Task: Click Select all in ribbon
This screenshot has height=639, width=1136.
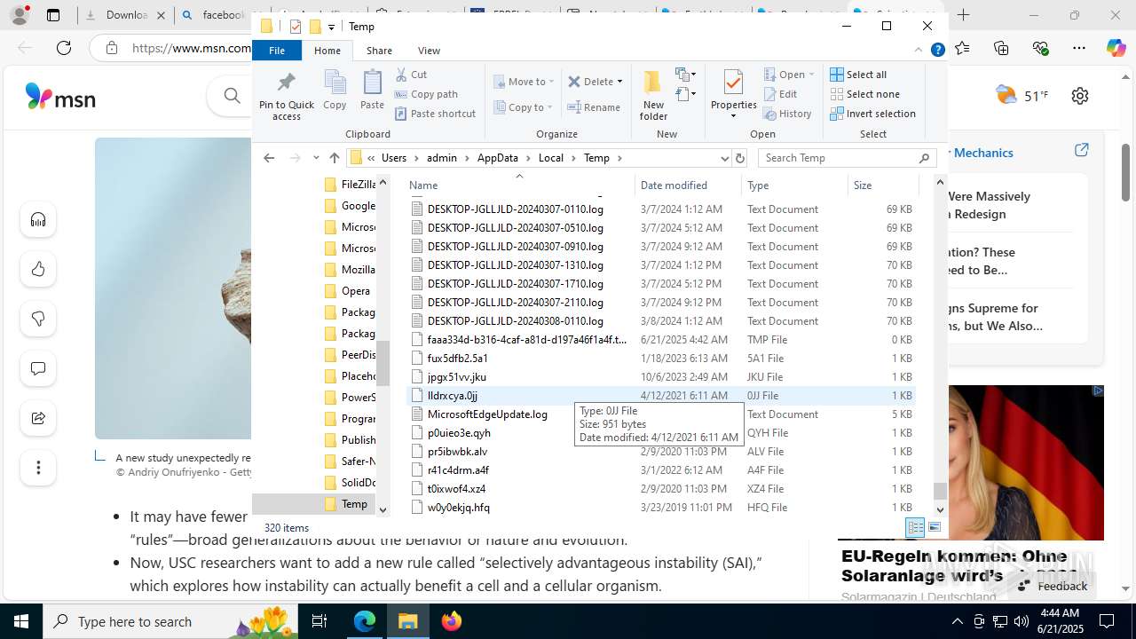Action: pos(858,75)
